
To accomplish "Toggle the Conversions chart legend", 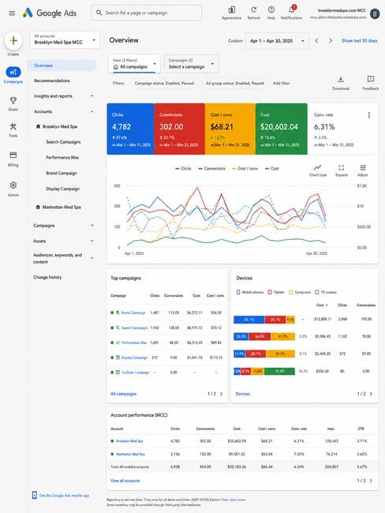I will click(x=212, y=168).
